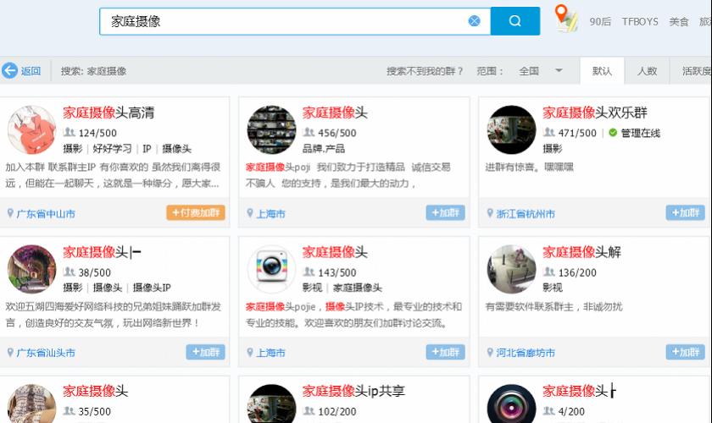Screen dimensions: 712x423
Task: Click the 90后 hot tag
Action: [x=600, y=21]
